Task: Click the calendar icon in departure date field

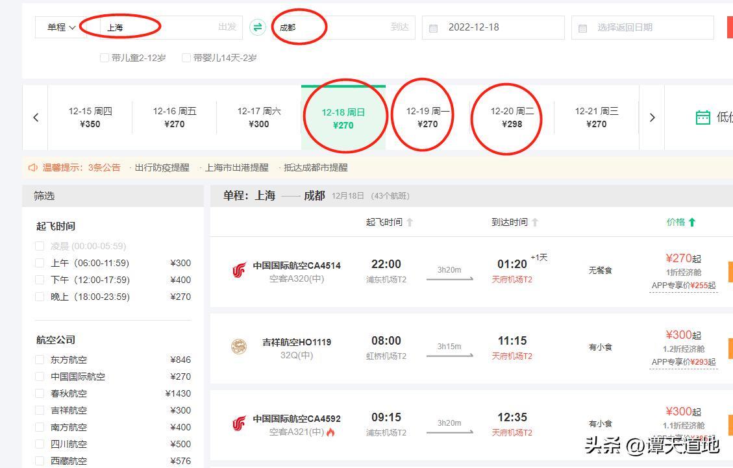Action: coord(434,28)
